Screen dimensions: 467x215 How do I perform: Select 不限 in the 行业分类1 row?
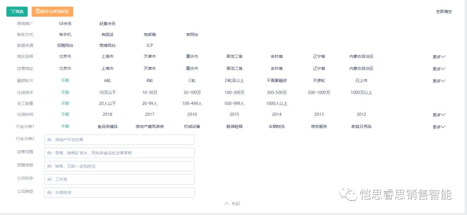(x=65, y=126)
